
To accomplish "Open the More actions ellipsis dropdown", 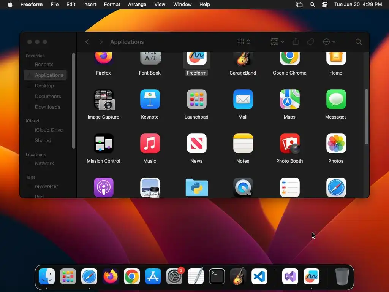I will [329, 42].
